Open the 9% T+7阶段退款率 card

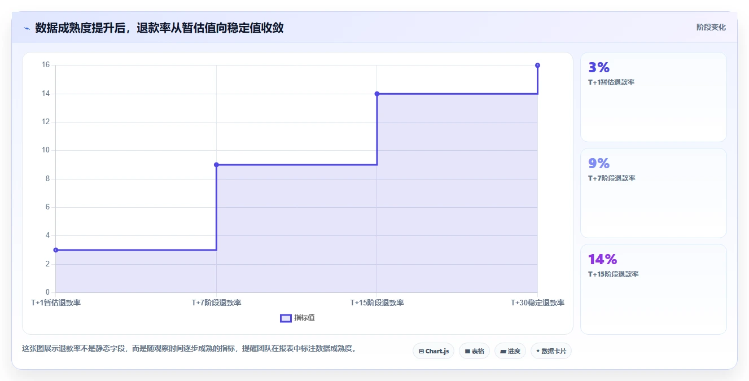(654, 193)
